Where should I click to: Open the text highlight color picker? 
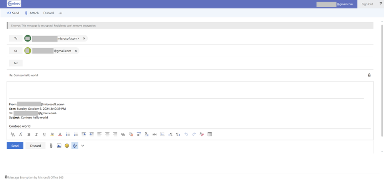[52, 134]
